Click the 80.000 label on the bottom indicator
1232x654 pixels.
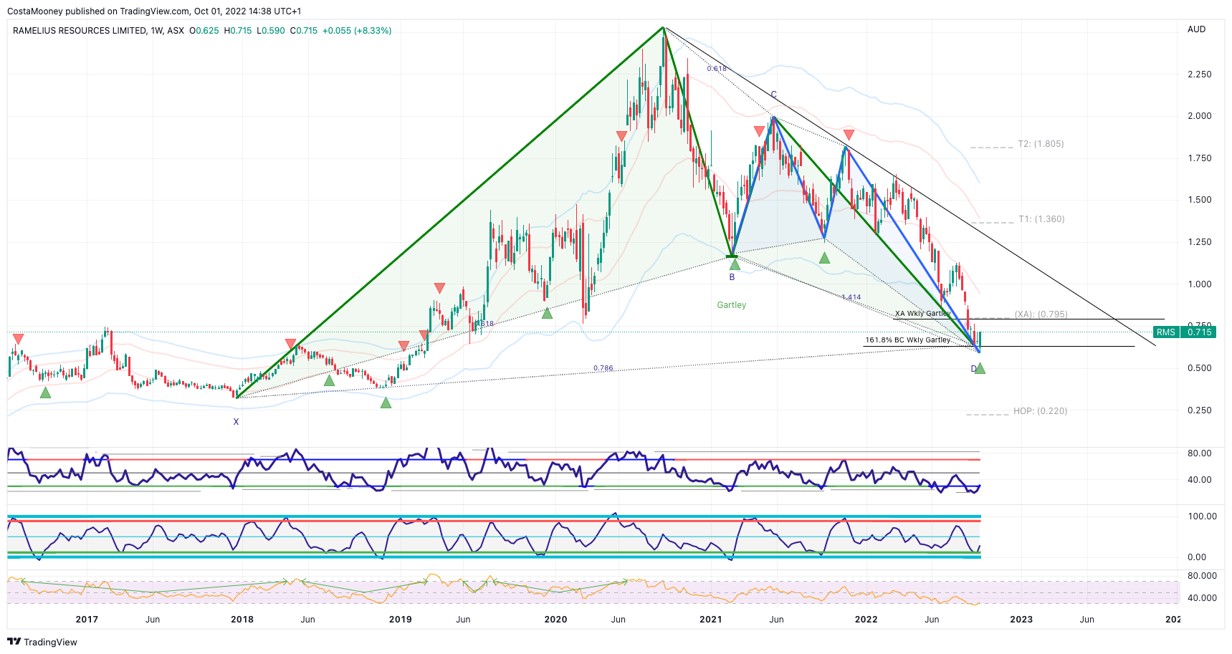(x=1202, y=576)
